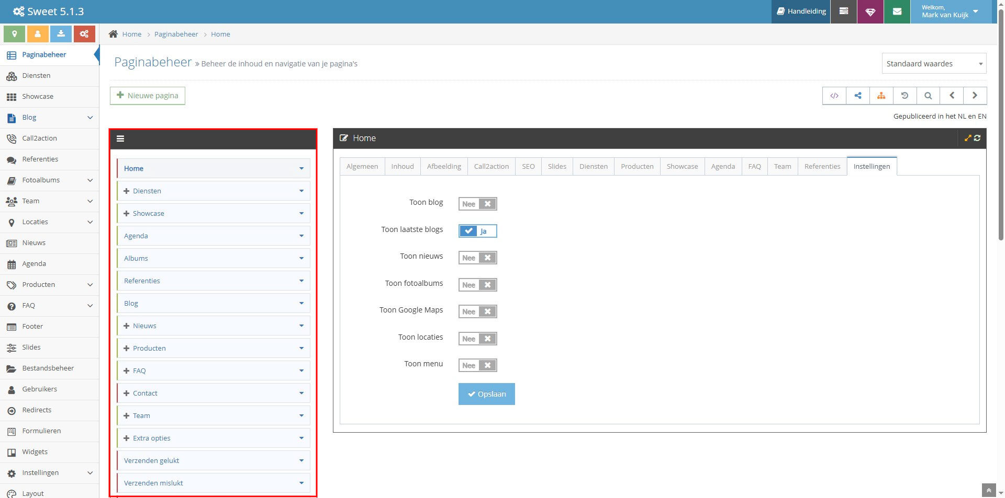Switch to the Algemeen tab
The image size is (1005, 498).
[362, 166]
